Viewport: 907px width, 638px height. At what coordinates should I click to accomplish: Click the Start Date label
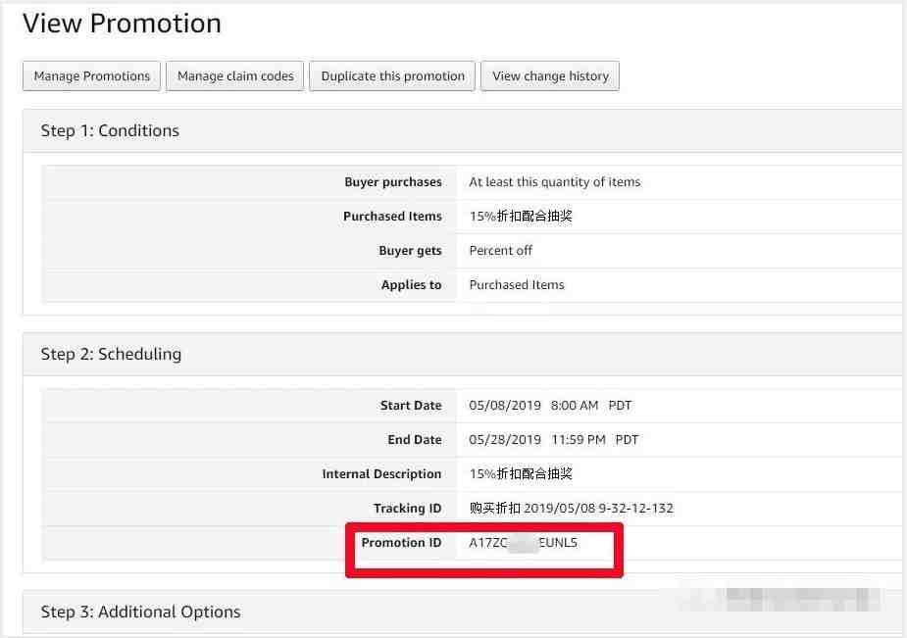point(411,406)
